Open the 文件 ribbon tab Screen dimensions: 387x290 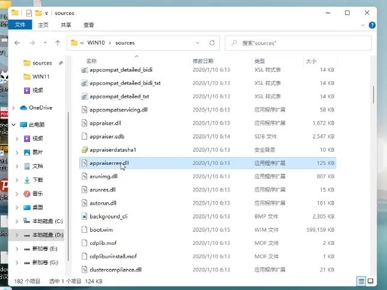pyautogui.click(x=20, y=25)
